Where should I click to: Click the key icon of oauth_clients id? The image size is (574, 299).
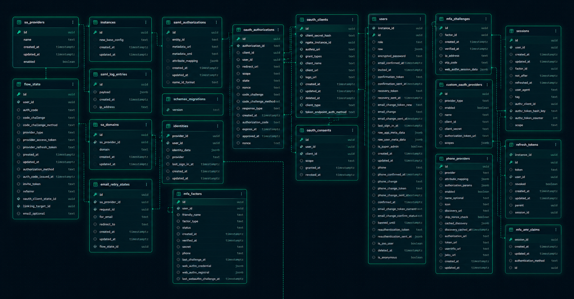[301, 29]
